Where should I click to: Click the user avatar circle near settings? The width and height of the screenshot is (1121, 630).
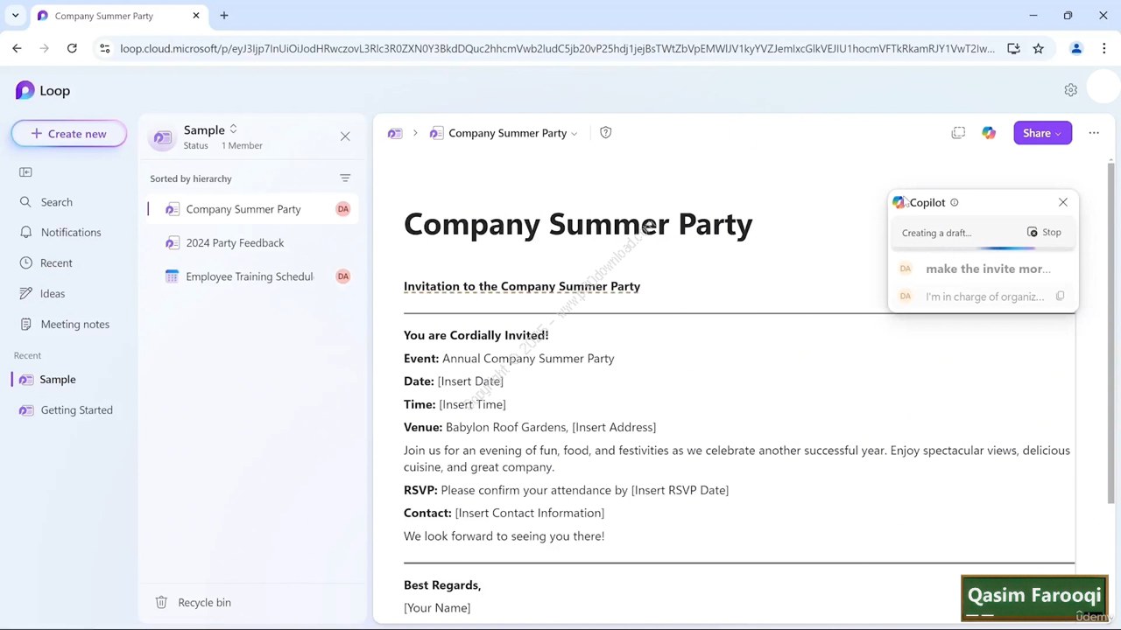click(1104, 87)
